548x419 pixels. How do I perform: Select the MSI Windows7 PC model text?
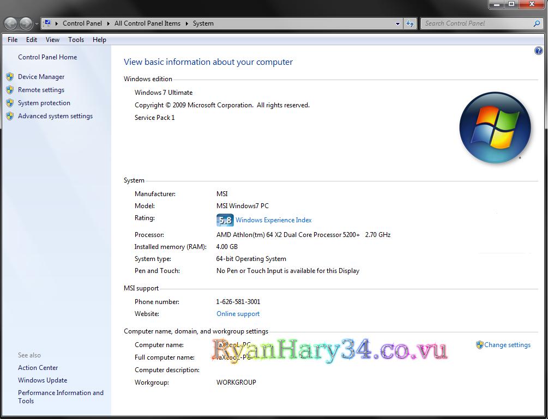(243, 206)
